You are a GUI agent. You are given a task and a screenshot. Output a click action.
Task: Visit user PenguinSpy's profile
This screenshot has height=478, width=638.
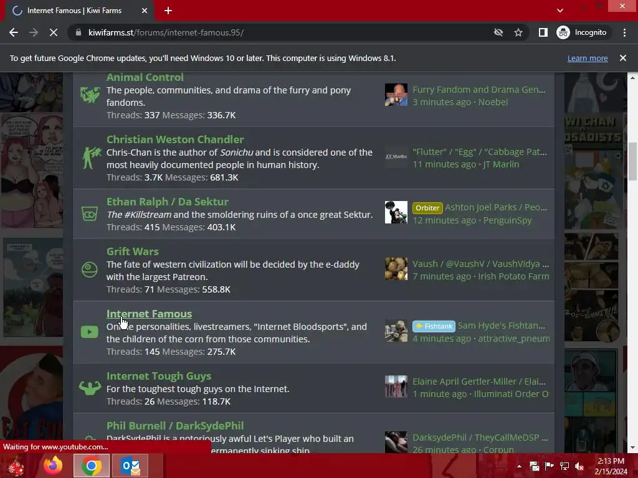507,220
